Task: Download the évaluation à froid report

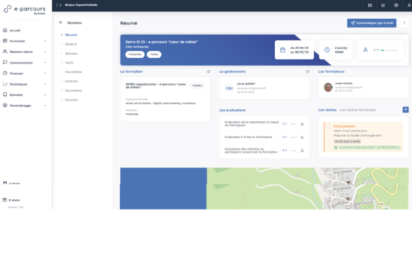Action: coord(302,137)
